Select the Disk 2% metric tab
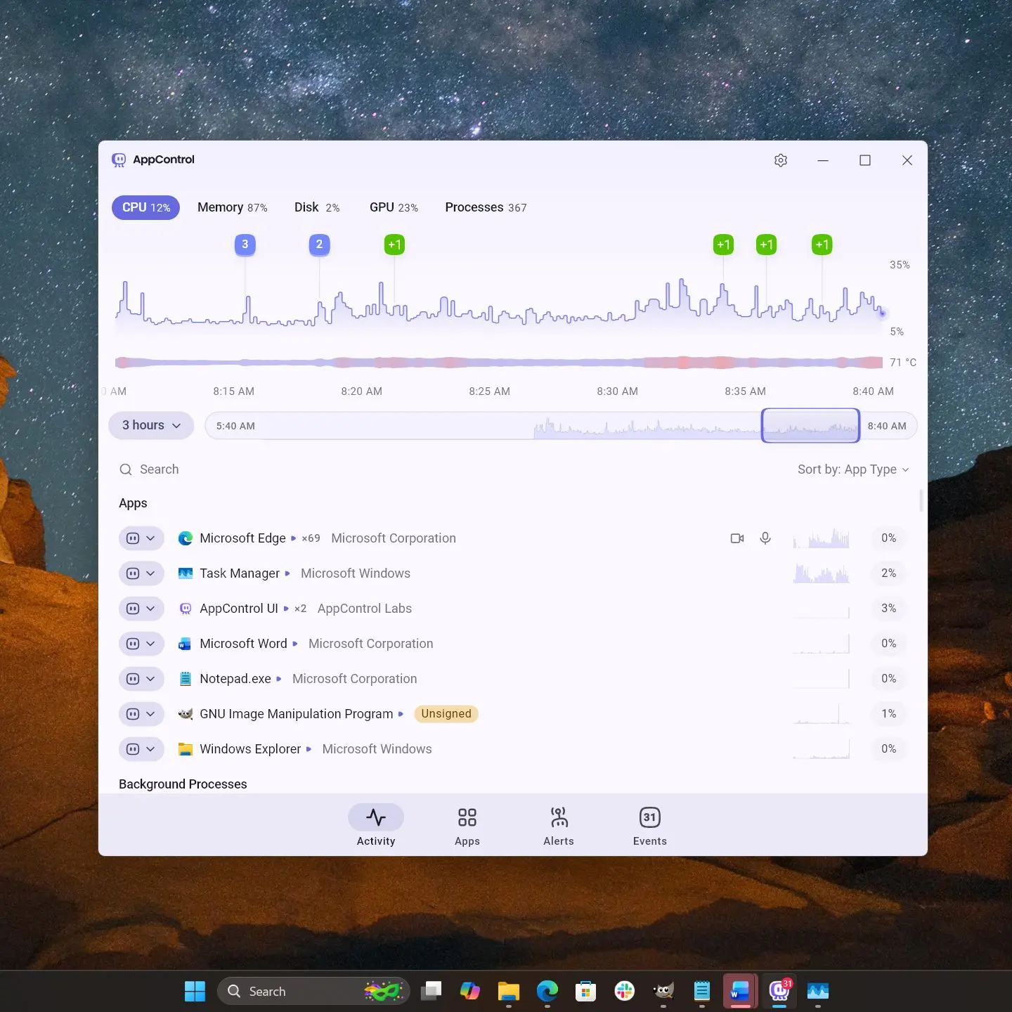Image resolution: width=1012 pixels, height=1012 pixels. pyautogui.click(x=316, y=207)
